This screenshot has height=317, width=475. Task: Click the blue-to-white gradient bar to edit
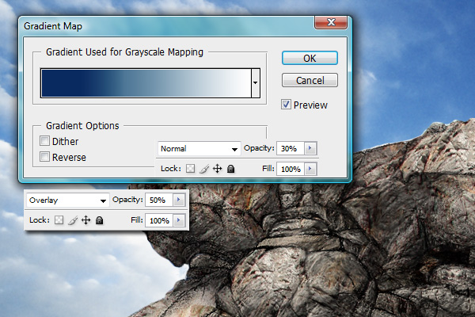point(146,83)
